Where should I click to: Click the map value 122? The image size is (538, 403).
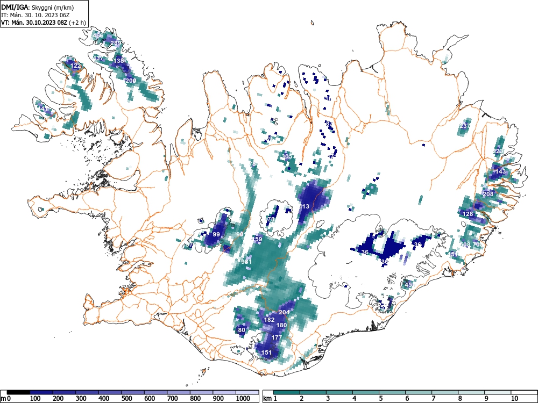(x=75, y=66)
